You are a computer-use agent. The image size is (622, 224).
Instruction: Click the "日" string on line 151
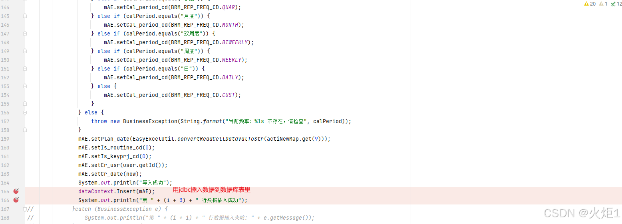pyautogui.click(x=187, y=69)
